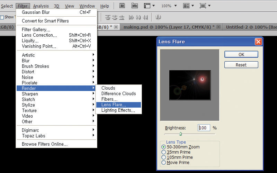Click the View Extras icon
The width and height of the screenshot is (277, 173).
tap(148, 6)
